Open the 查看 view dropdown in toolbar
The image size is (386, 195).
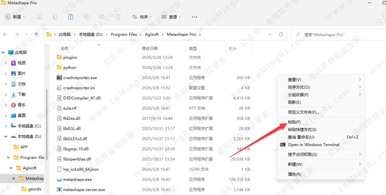[171, 17]
